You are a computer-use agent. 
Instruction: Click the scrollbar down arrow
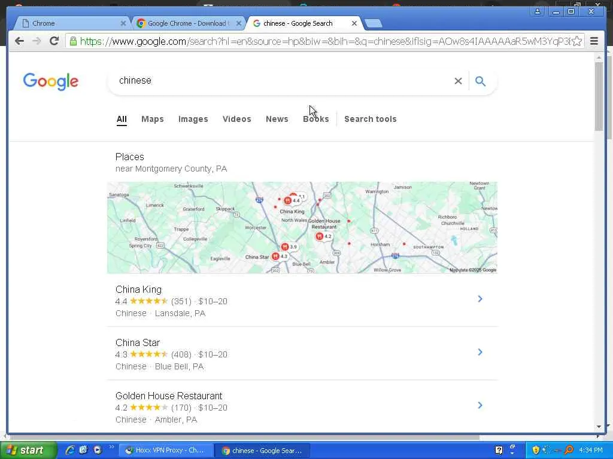click(599, 427)
